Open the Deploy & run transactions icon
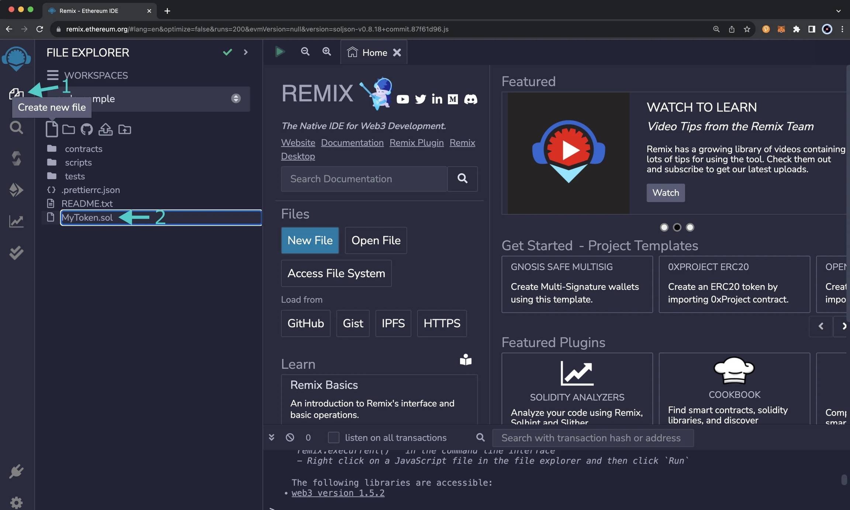The height and width of the screenshot is (510, 850). 16,190
